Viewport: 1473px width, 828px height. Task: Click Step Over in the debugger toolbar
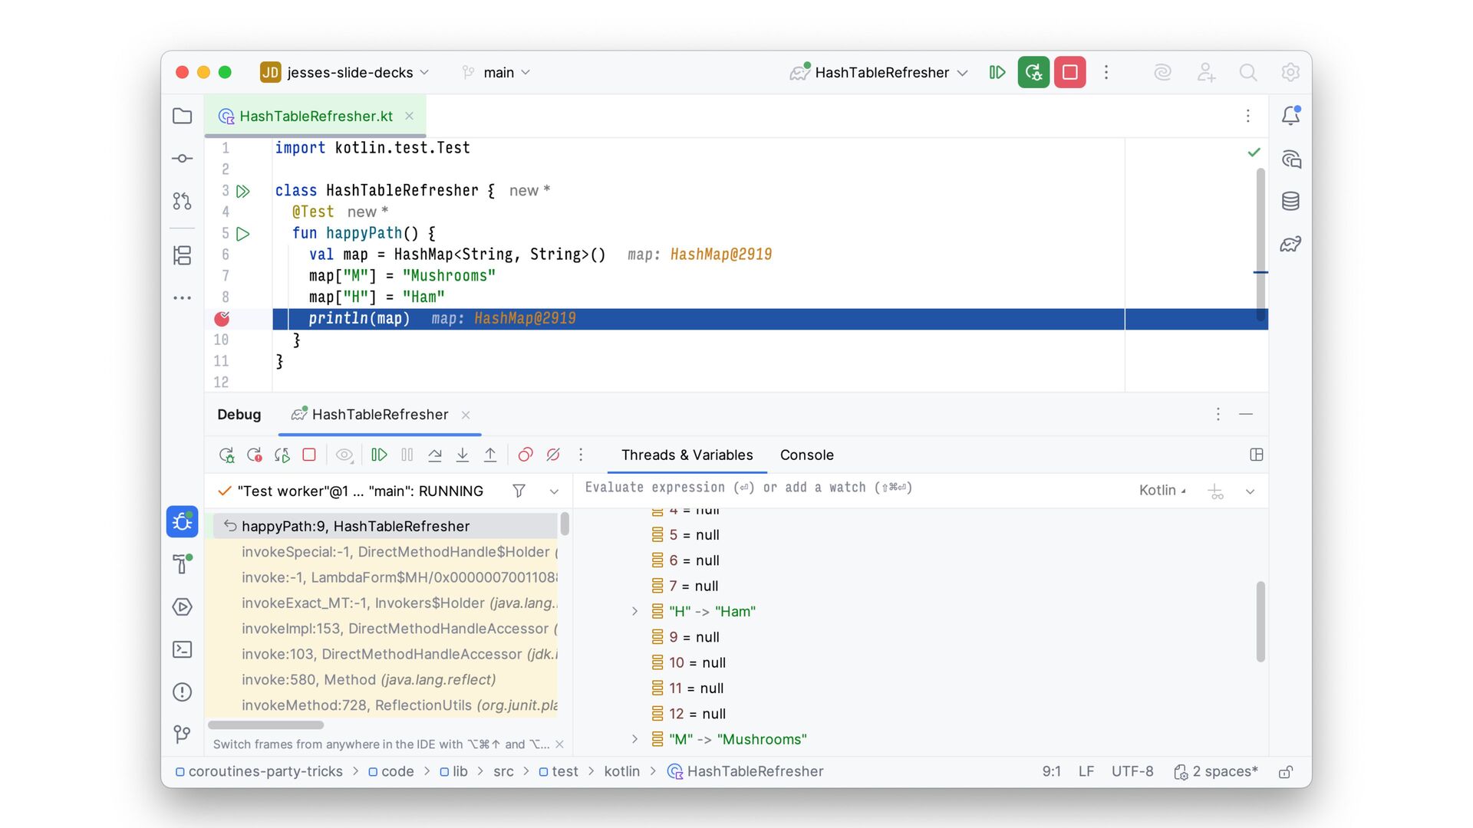435,455
